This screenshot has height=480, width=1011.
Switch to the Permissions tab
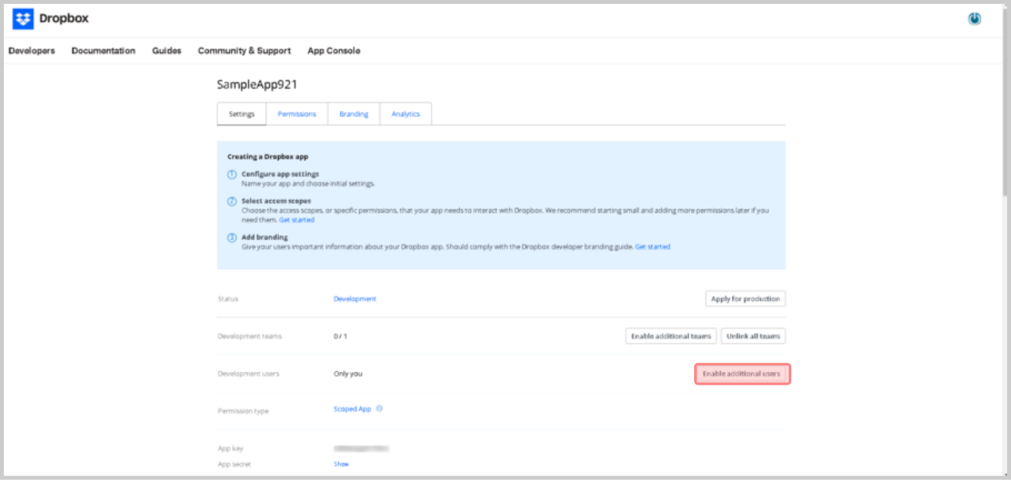pyautogui.click(x=297, y=114)
